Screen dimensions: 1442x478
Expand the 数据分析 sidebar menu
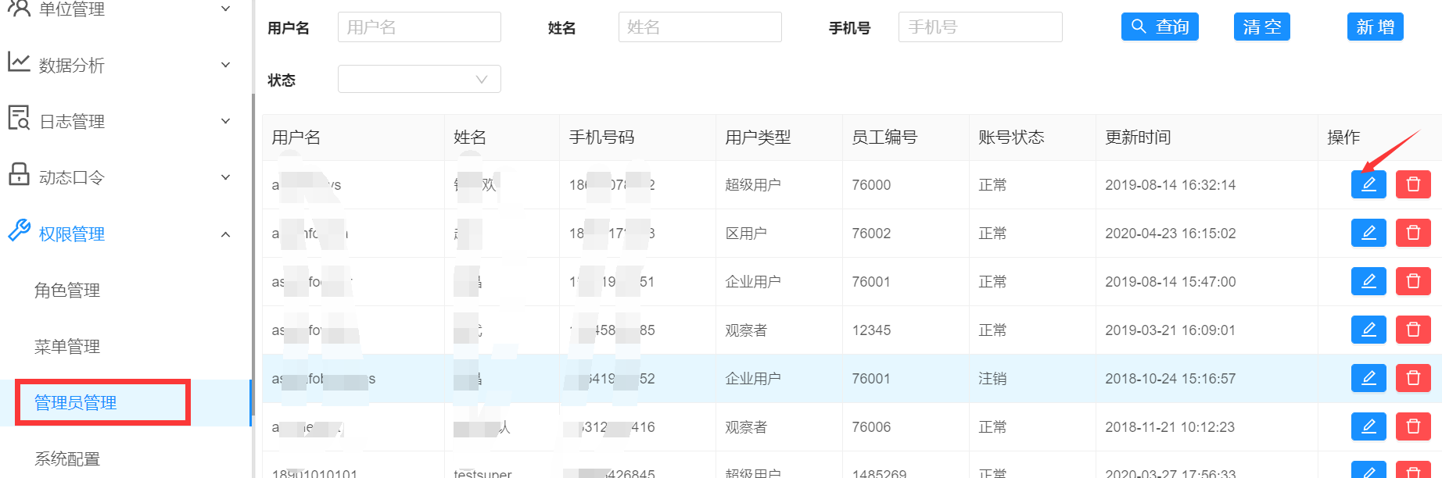pos(117,65)
